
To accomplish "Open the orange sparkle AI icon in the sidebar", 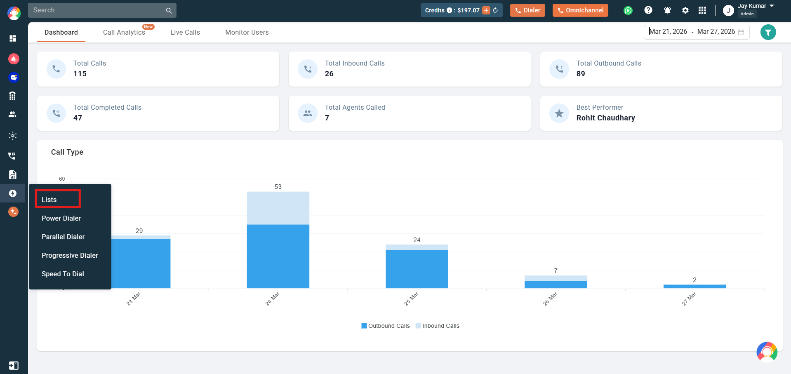I will pos(13,212).
